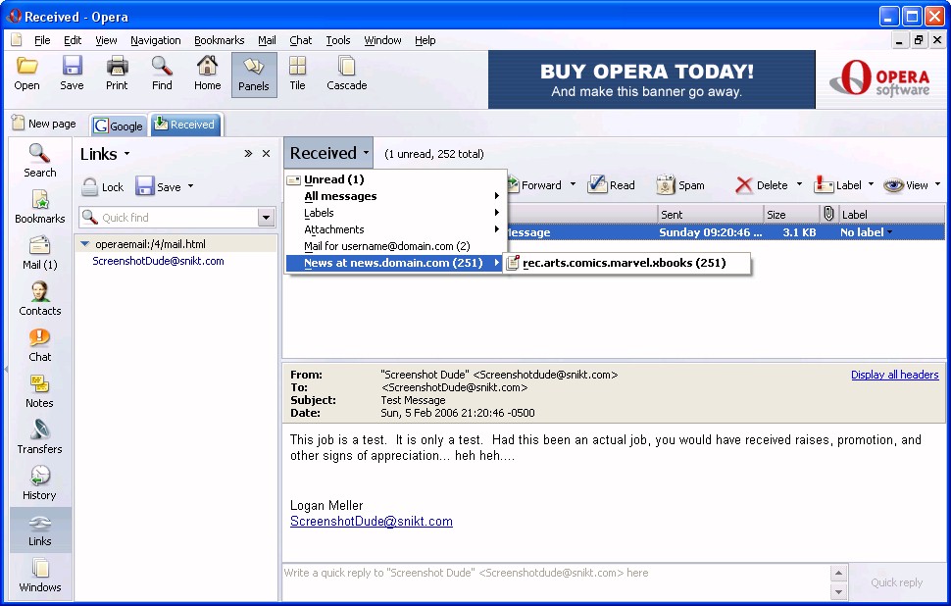
Task: Open the Received view dropdown
Action: [x=328, y=154]
